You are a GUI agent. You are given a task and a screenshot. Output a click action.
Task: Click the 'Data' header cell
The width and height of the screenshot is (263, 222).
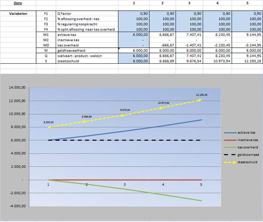pos(18,3)
